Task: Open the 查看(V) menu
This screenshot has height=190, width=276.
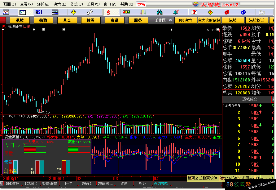Action: point(26,4)
